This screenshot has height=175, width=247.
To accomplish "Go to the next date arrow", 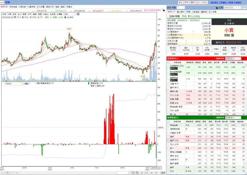I will click(240, 8).
